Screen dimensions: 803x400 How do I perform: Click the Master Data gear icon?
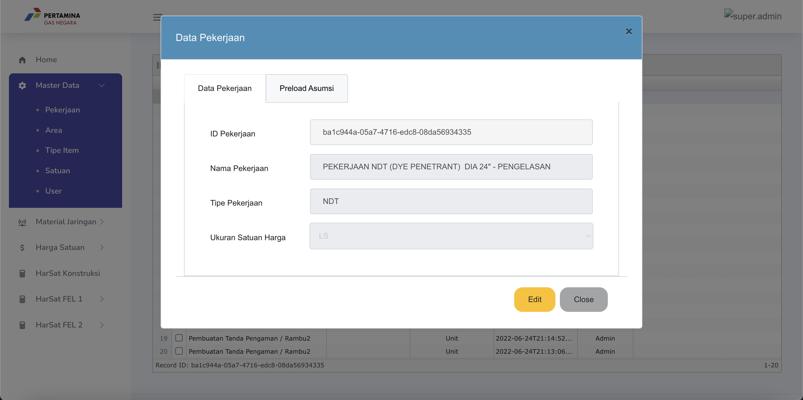[x=22, y=85]
